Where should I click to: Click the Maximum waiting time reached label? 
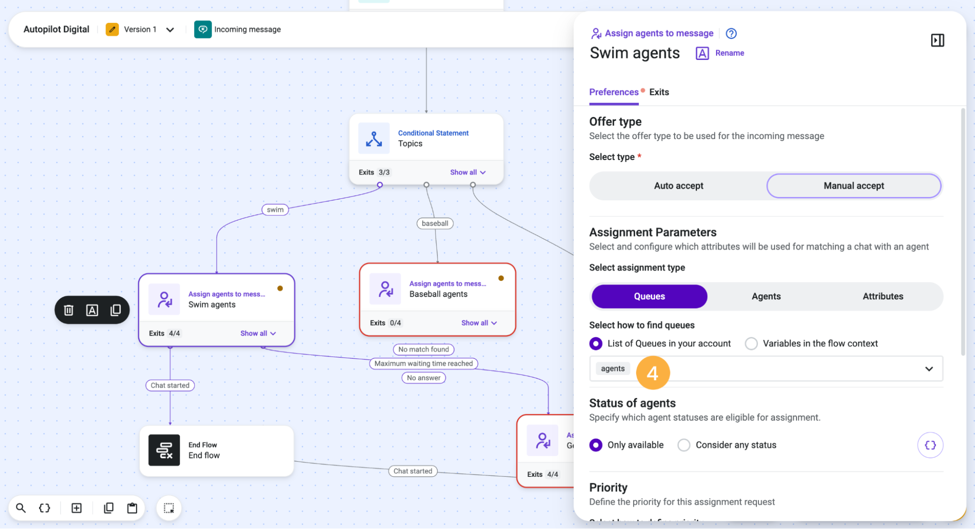coord(423,364)
